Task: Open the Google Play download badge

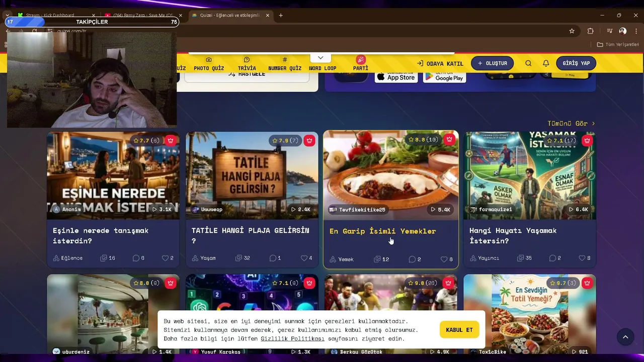Action: pos(445,77)
